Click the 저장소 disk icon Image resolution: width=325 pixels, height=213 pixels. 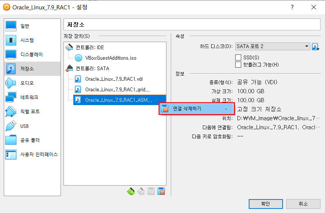click(11, 69)
